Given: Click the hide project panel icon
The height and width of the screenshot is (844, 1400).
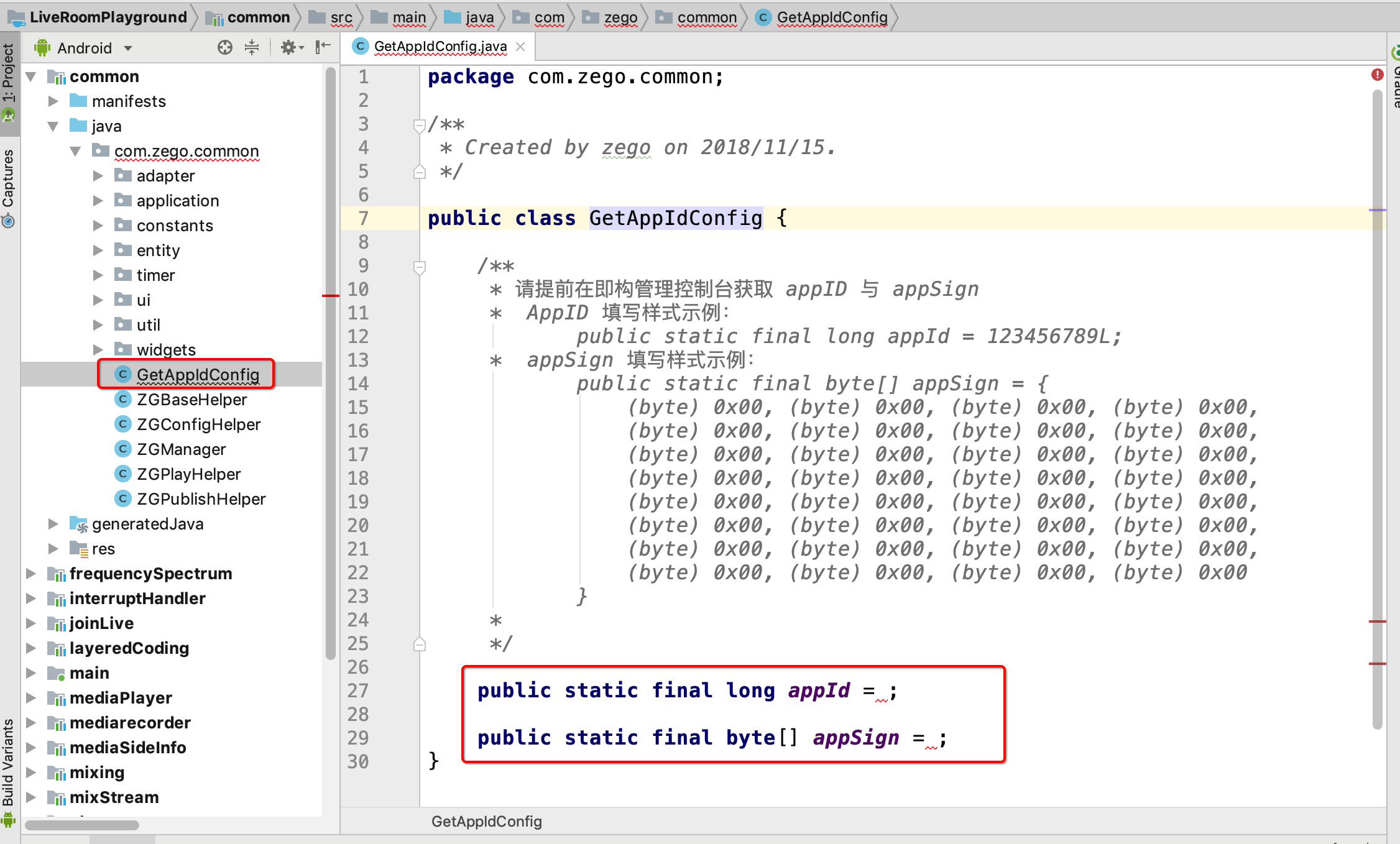Looking at the screenshot, I should pyautogui.click(x=323, y=47).
